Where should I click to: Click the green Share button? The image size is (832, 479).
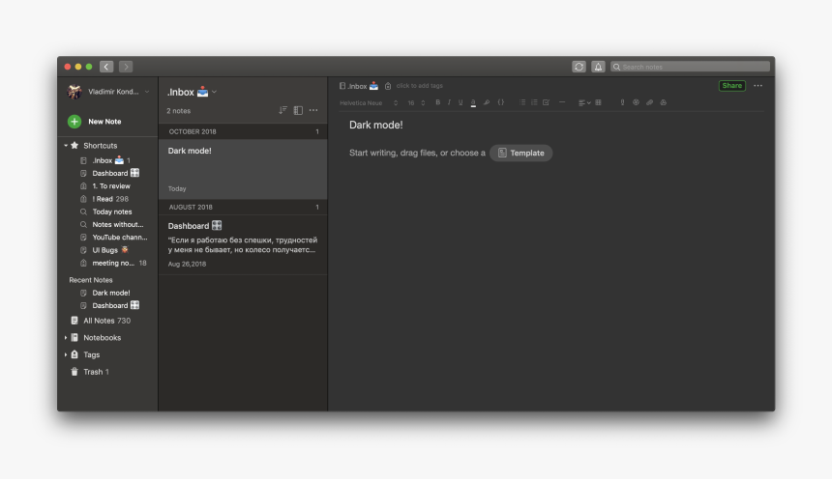tap(731, 86)
